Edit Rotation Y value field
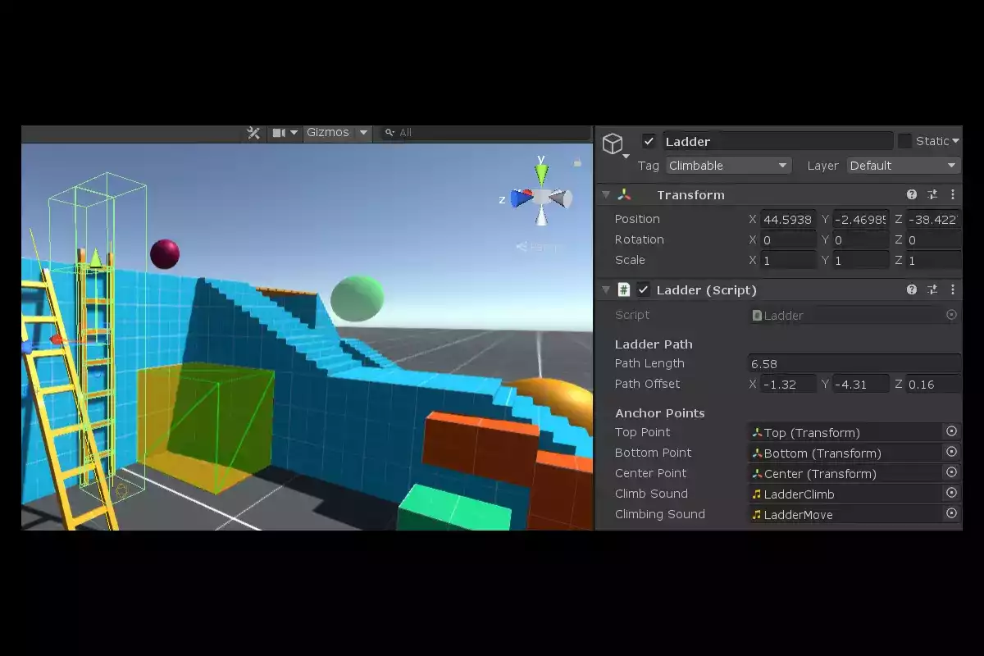Screen dimensions: 984x656 coord(861,240)
